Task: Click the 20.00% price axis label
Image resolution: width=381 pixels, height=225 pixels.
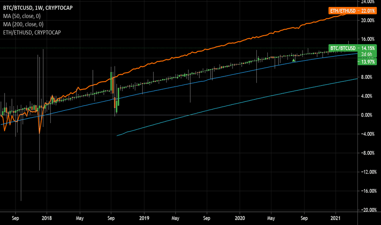Action: tap(368, 20)
